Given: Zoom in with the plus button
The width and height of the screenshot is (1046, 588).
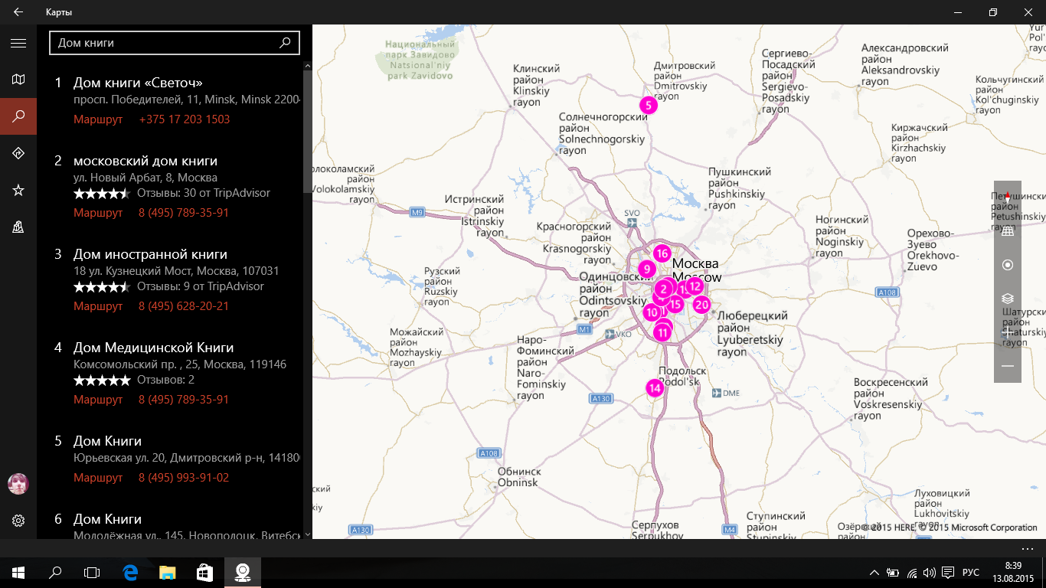Looking at the screenshot, I should pos(1008,332).
